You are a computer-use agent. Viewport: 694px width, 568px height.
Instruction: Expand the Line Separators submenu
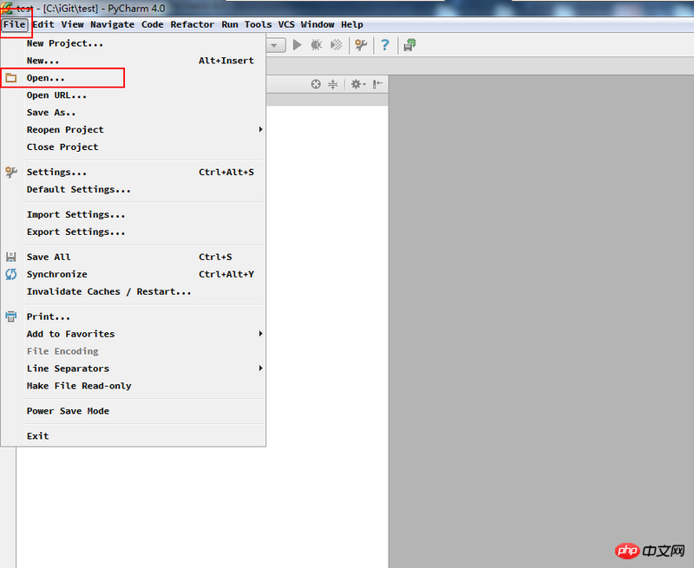point(133,369)
